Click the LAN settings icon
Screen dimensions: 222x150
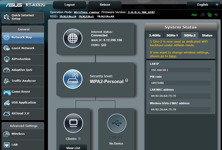[7, 145]
